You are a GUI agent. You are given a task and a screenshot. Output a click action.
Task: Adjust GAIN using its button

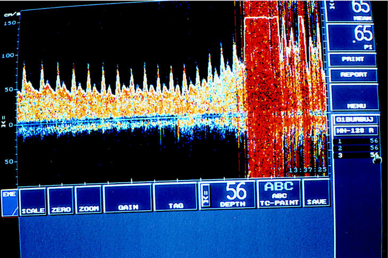pyautogui.click(x=127, y=199)
